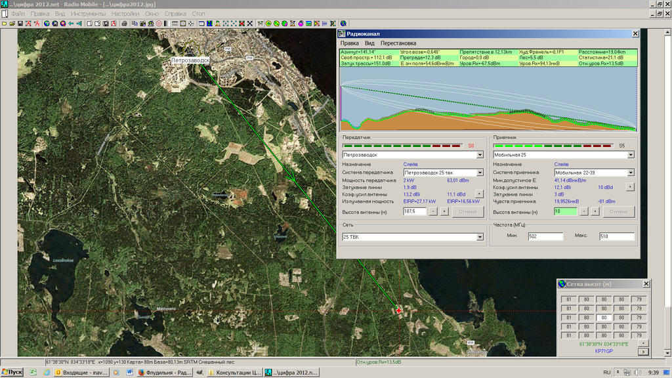Expand the Петрозаводск transmitter name dropdown
Image resolution: width=672 pixels, height=378 pixels.
(x=480, y=155)
